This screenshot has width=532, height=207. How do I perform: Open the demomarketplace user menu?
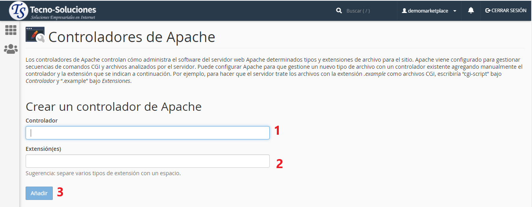point(428,11)
